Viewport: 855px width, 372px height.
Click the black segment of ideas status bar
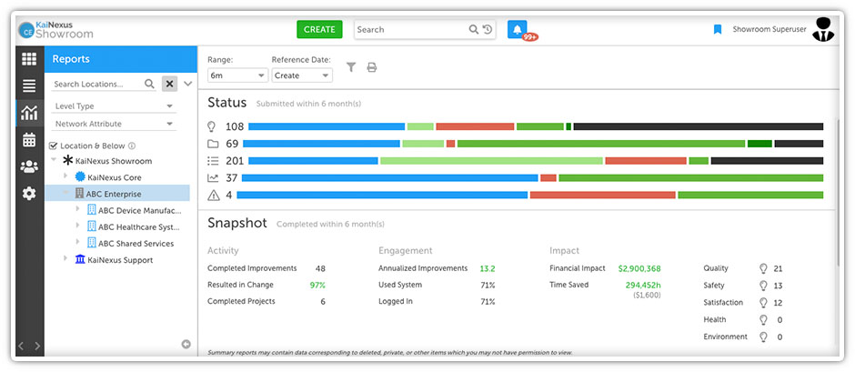pyautogui.click(x=698, y=126)
